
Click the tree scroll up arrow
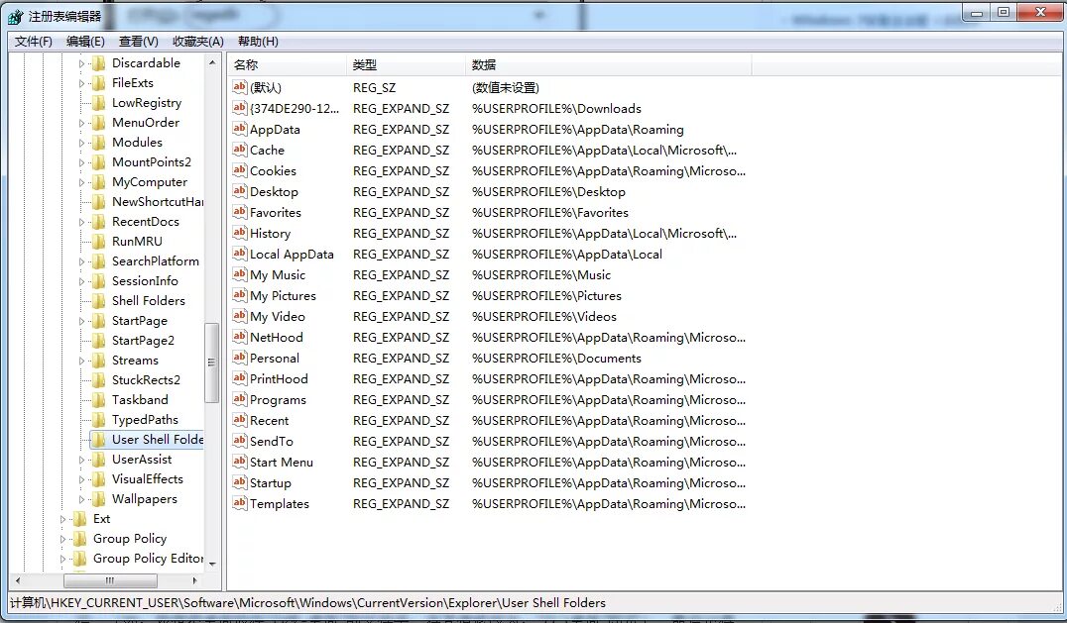pos(212,62)
